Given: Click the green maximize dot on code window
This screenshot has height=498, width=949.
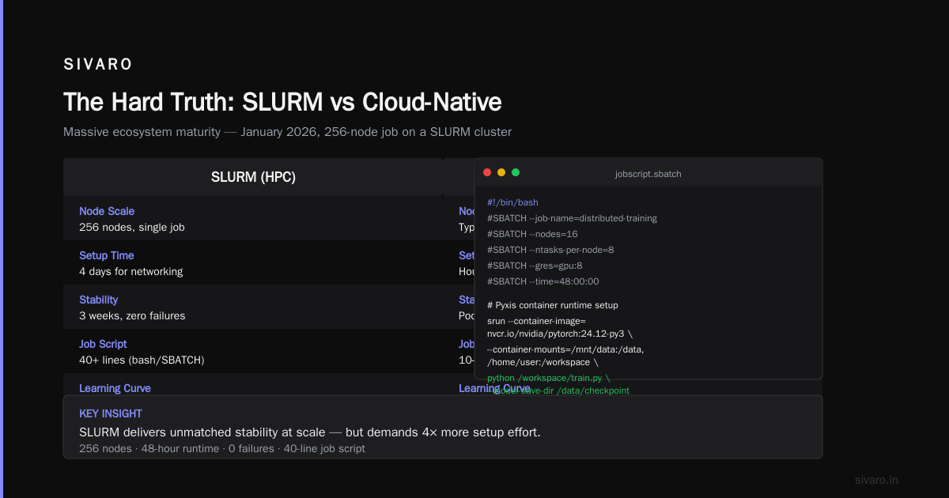Looking at the screenshot, I should (x=516, y=172).
